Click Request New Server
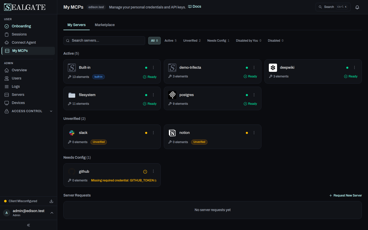368x230 pixels. click(x=346, y=195)
